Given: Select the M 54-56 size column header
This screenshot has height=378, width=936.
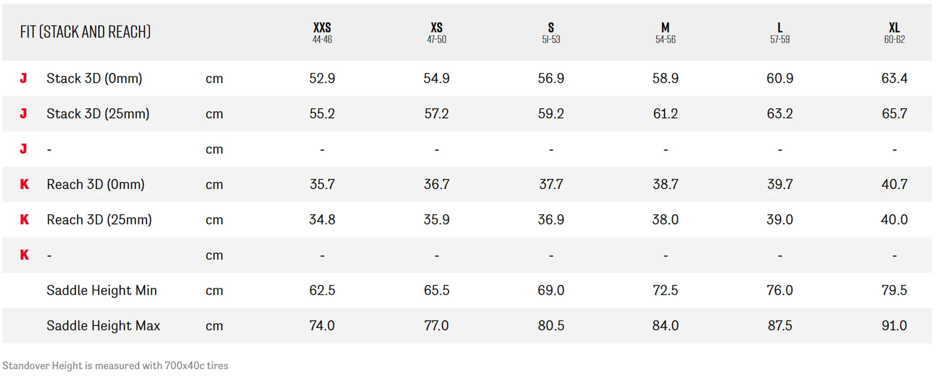Looking at the screenshot, I should pyautogui.click(x=665, y=33).
